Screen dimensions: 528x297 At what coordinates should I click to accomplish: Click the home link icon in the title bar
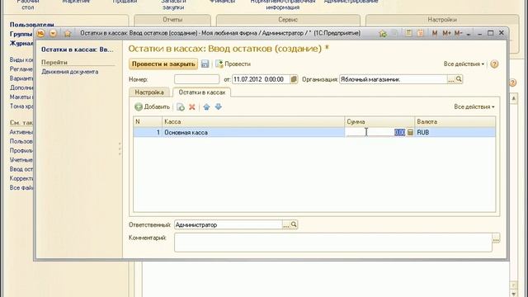pyautogui.click(x=383, y=33)
